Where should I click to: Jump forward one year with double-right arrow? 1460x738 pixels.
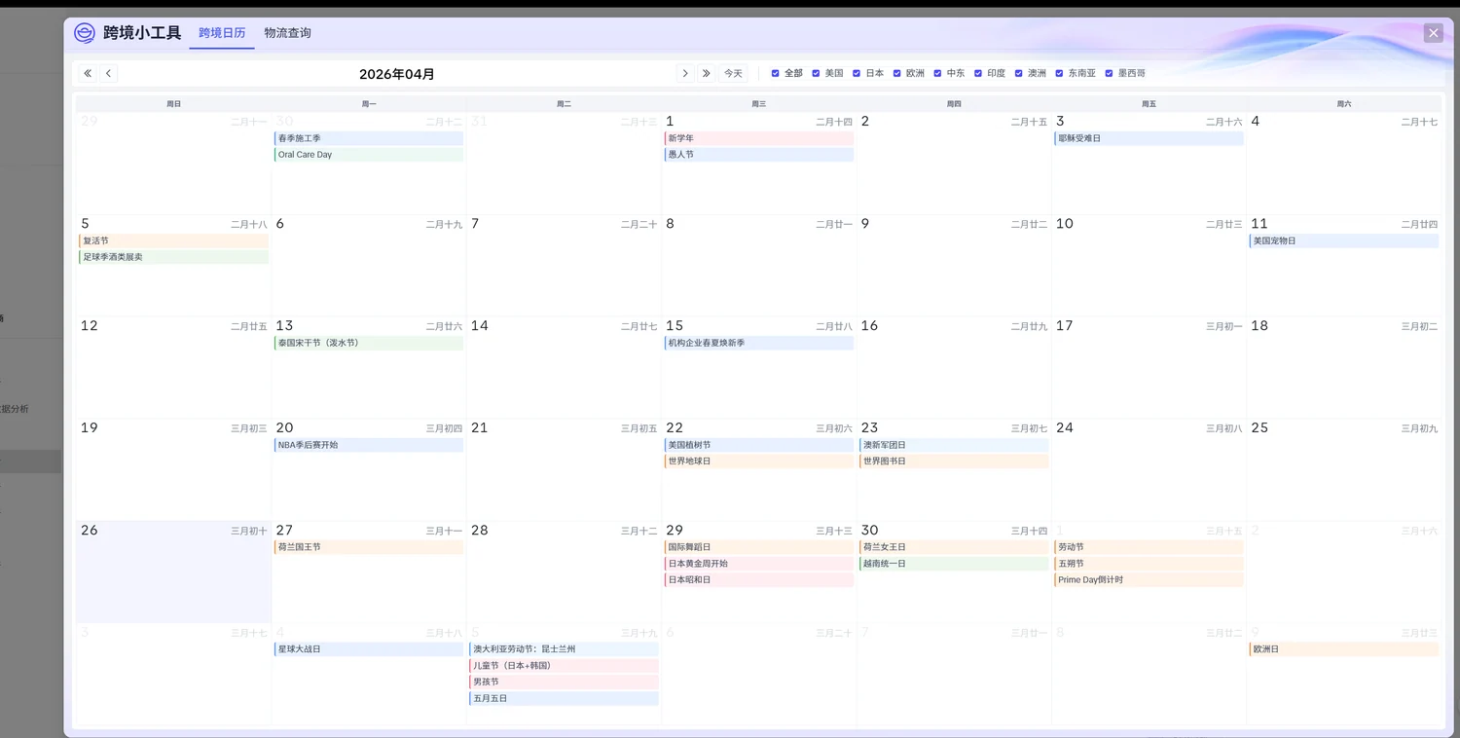tap(707, 73)
